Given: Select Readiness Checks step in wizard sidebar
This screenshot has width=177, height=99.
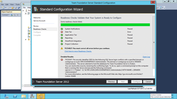Looking at the screenshot, I should [x=45, y=29].
